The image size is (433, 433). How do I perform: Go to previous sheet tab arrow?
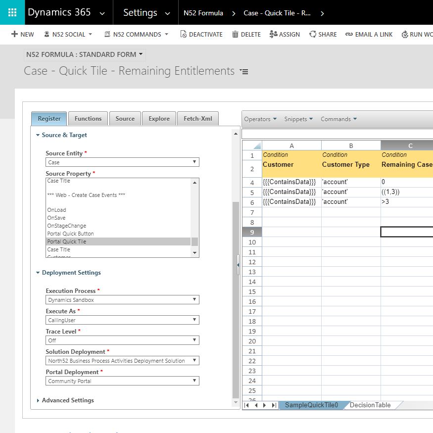tap(256, 405)
